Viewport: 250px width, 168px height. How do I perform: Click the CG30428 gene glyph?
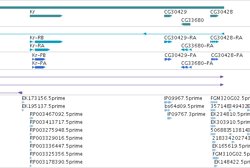[215, 16]
